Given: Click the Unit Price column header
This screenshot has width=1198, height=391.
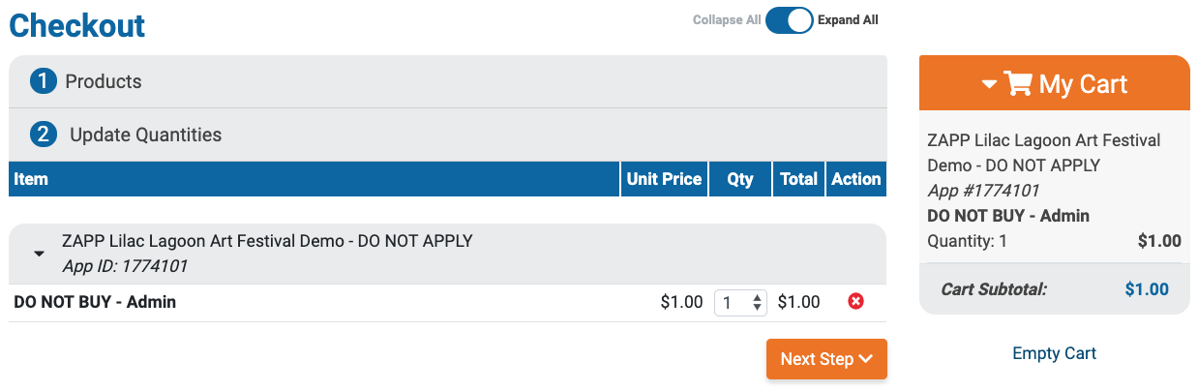Looking at the screenshot, I should tap(664, 179).
